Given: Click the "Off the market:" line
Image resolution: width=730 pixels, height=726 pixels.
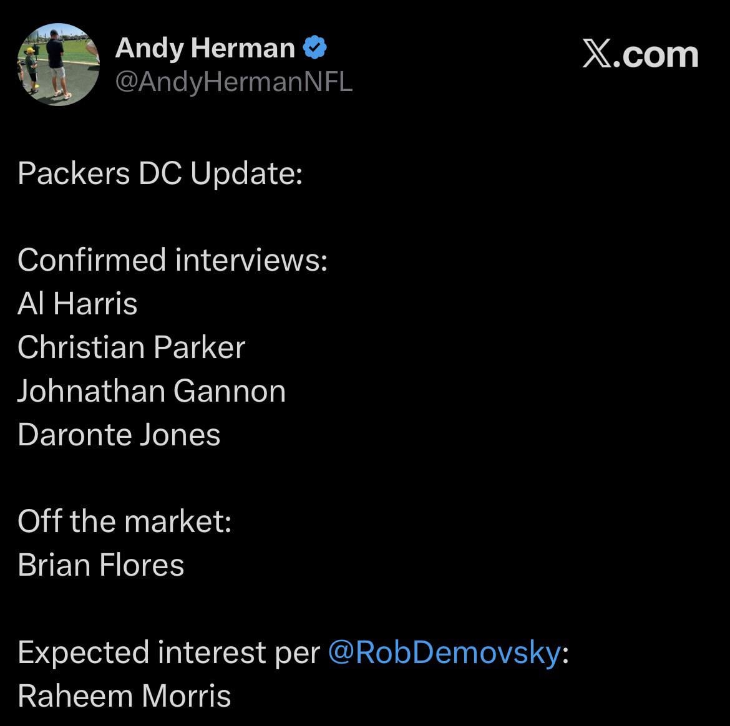Looking at the screenshot, I should (124, 521).
